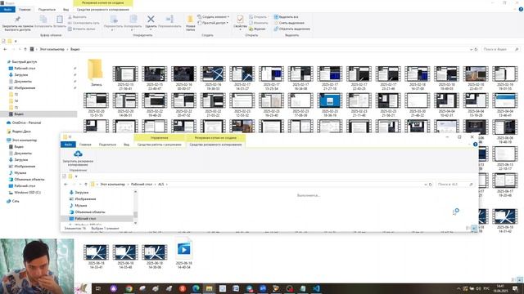Select the Запись folder
The height and width of the screenshot is (294, 524).
pyautogui.click(x=96, y=73)
